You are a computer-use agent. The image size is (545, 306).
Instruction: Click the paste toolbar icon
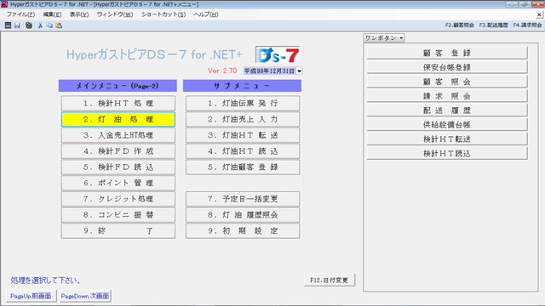(59, 25)
